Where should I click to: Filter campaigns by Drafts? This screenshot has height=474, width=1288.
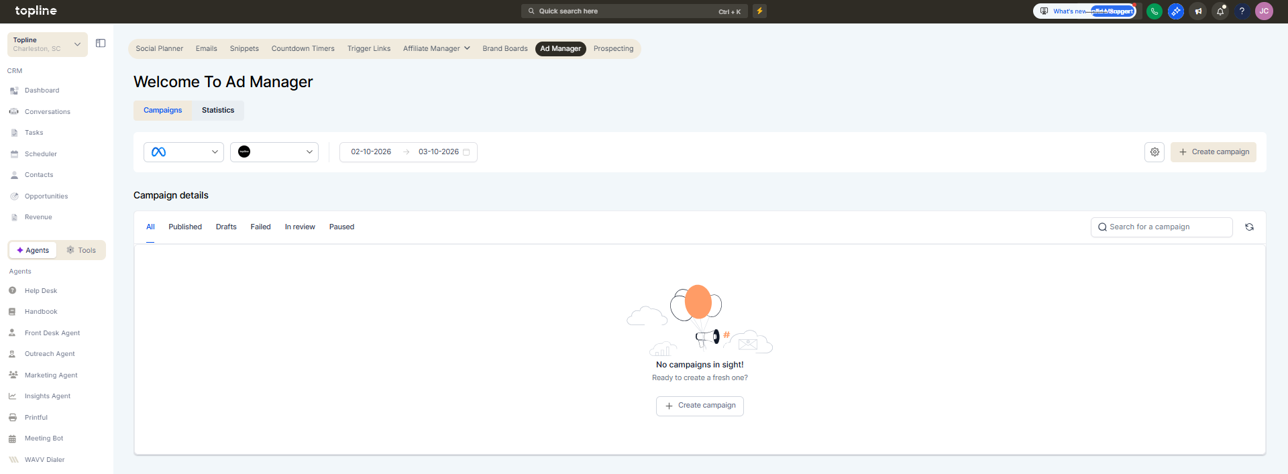coord(226,227)
